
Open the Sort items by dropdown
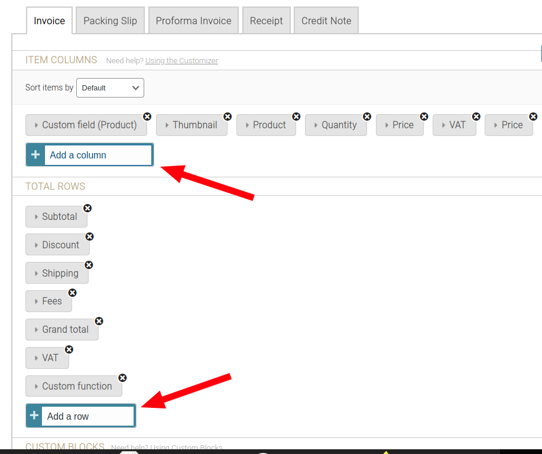pyautogui.click(x=110, y=87)
